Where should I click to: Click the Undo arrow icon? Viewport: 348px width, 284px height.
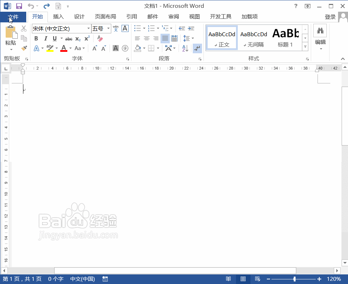(30, 6)
